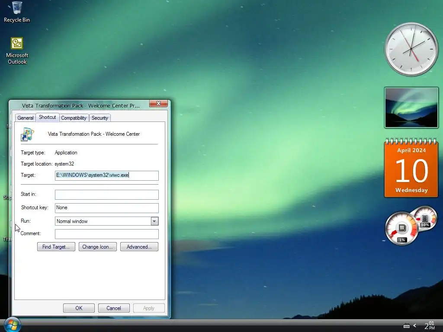Click the analog clock sidebar gadget
This screenshot has width=443, height=332.
pyautogui.click(x=411, y=49)
